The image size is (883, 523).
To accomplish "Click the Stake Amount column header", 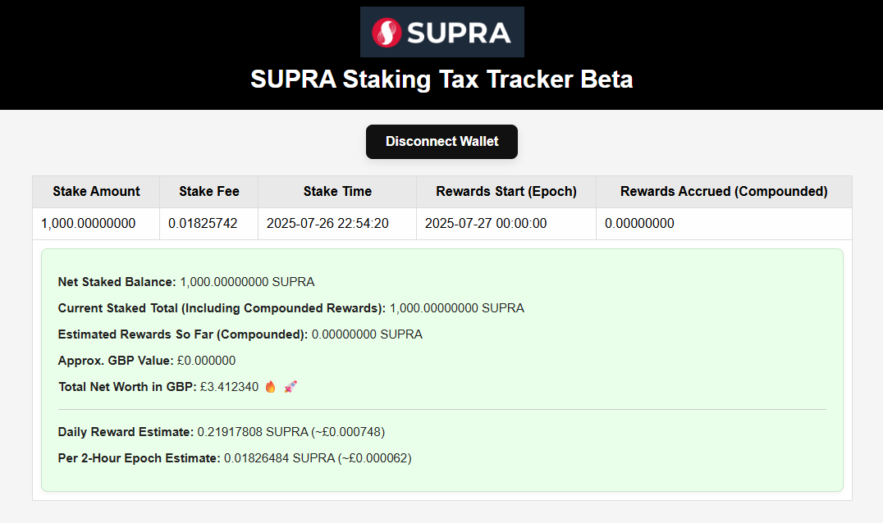I will [x=96, y=192].
